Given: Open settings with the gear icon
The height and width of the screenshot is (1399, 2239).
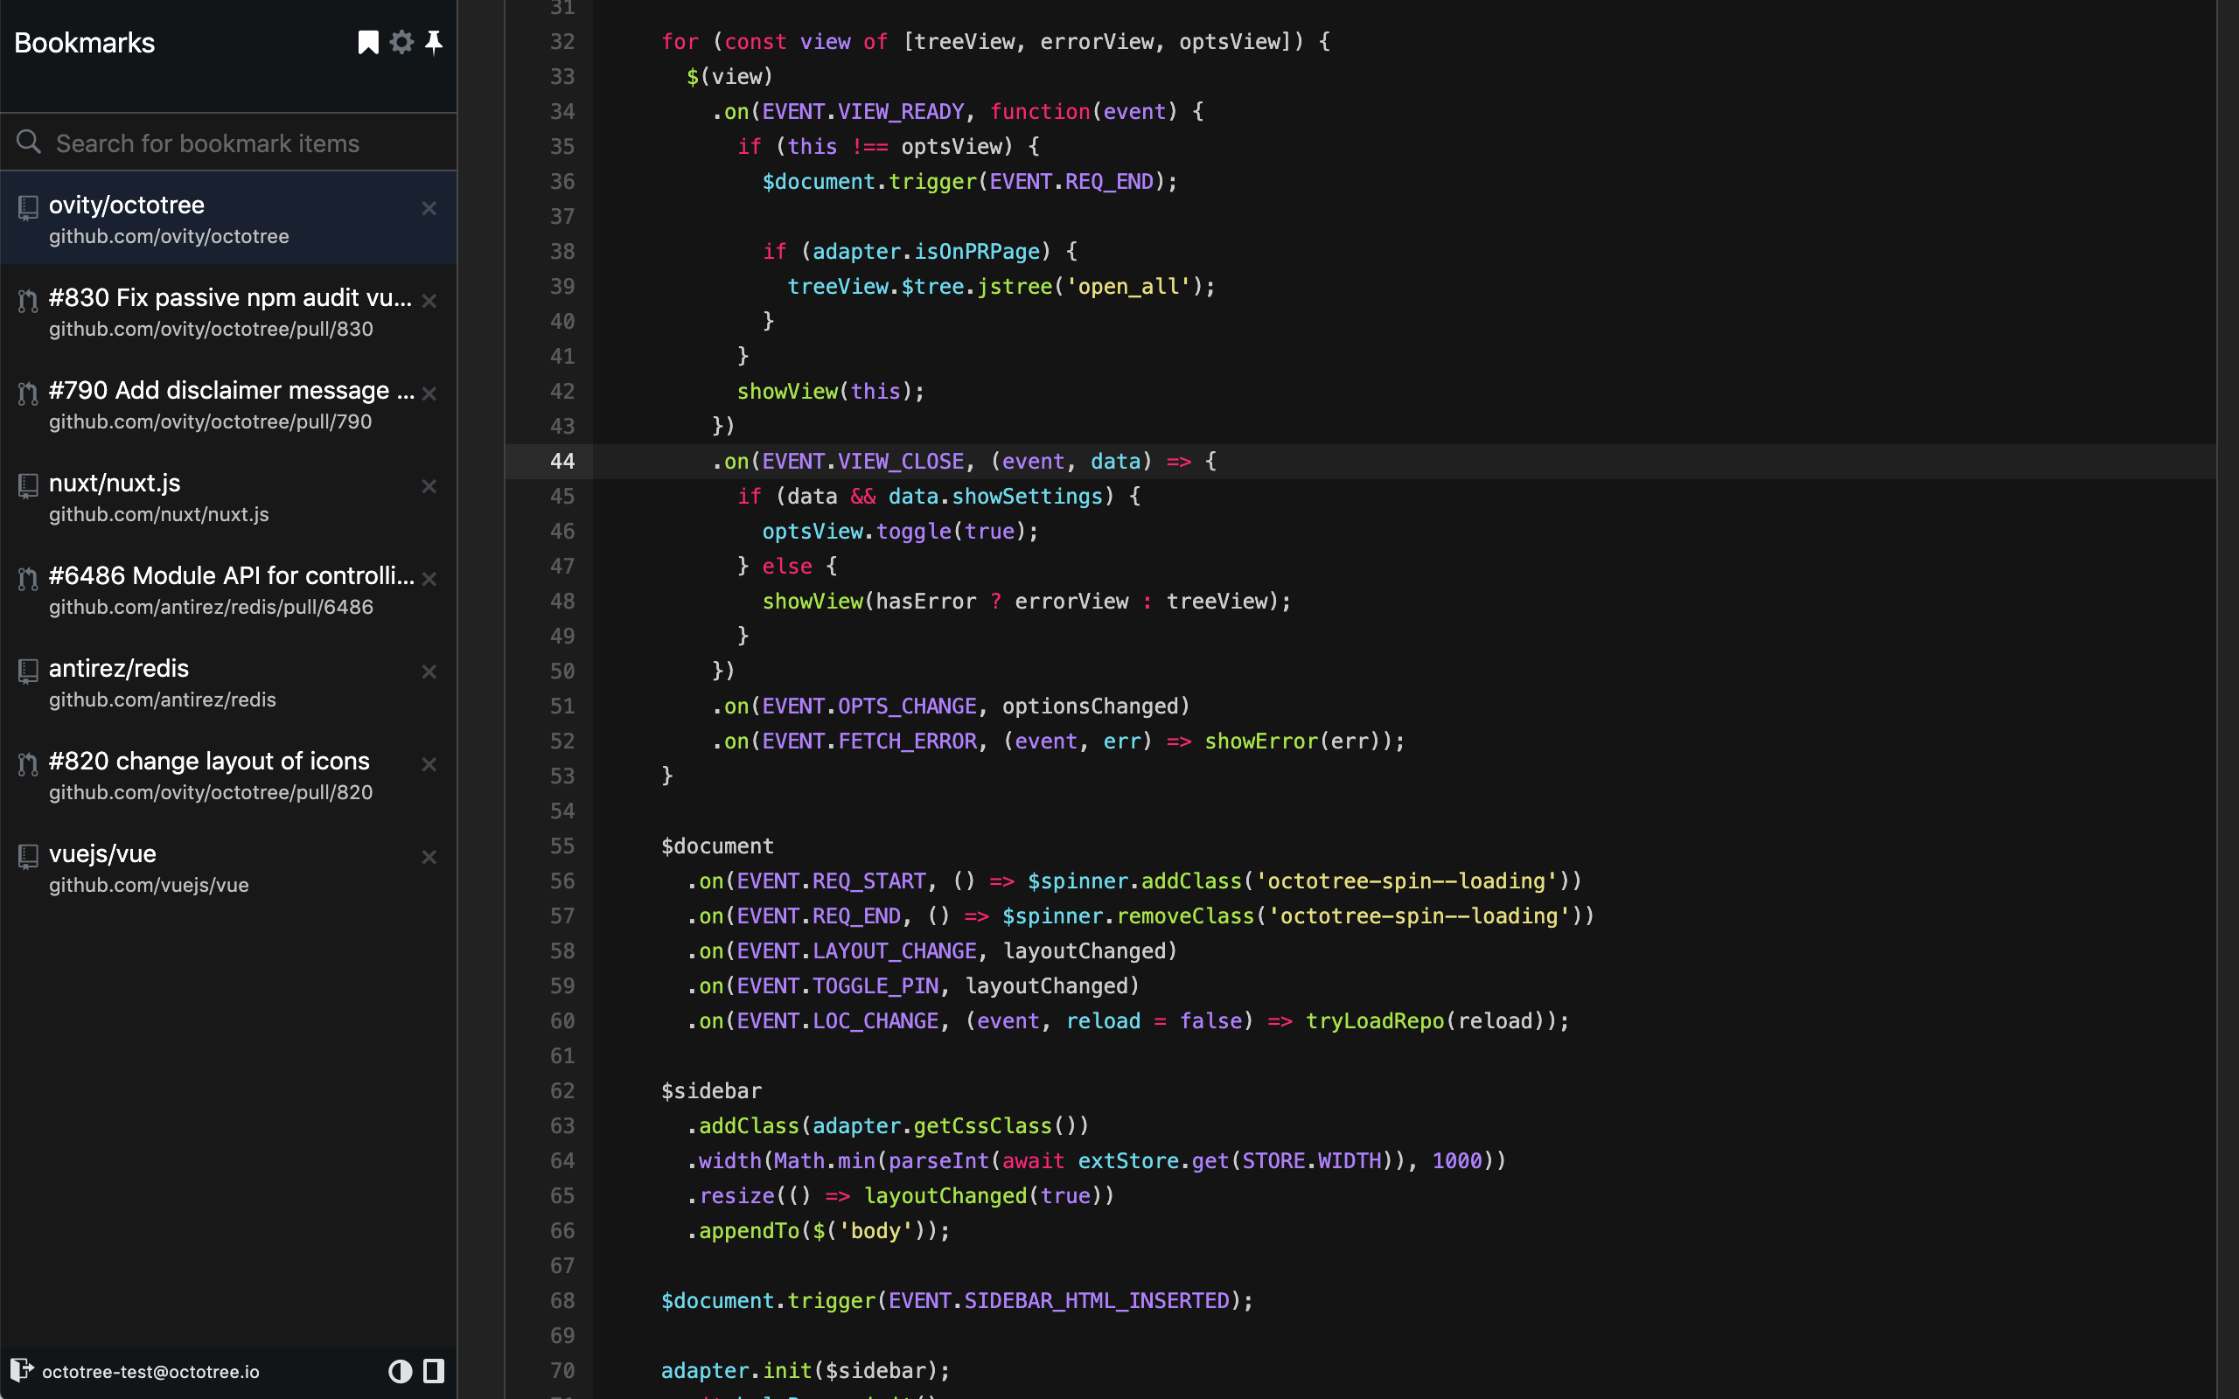Looking at the screenshot, I should coord(401,43).
